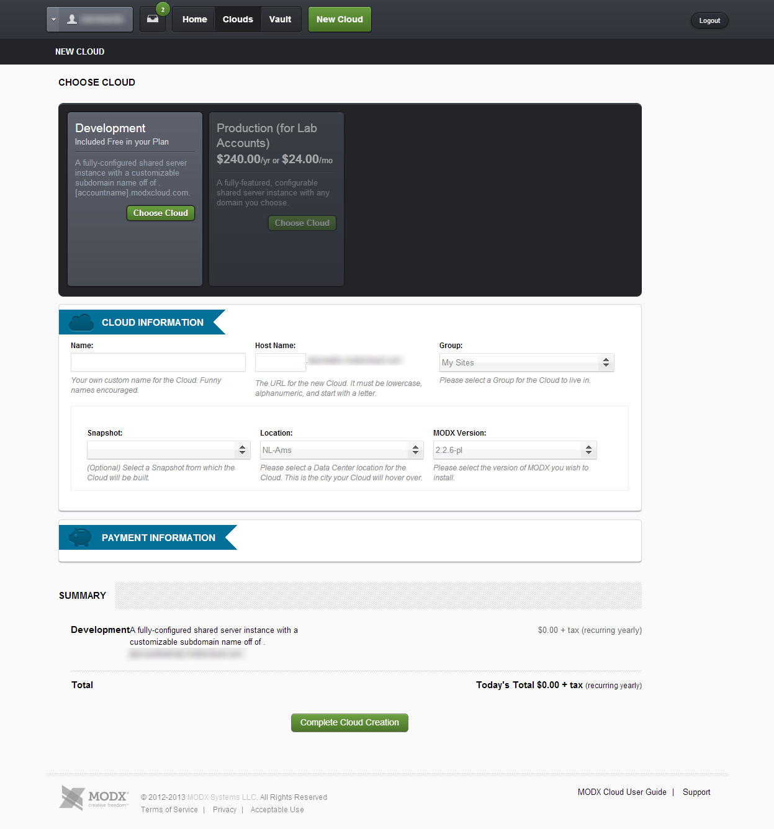Open the Group dropdown showing My Sites
Screen dimensions: 774x829
tap(527, 362)
